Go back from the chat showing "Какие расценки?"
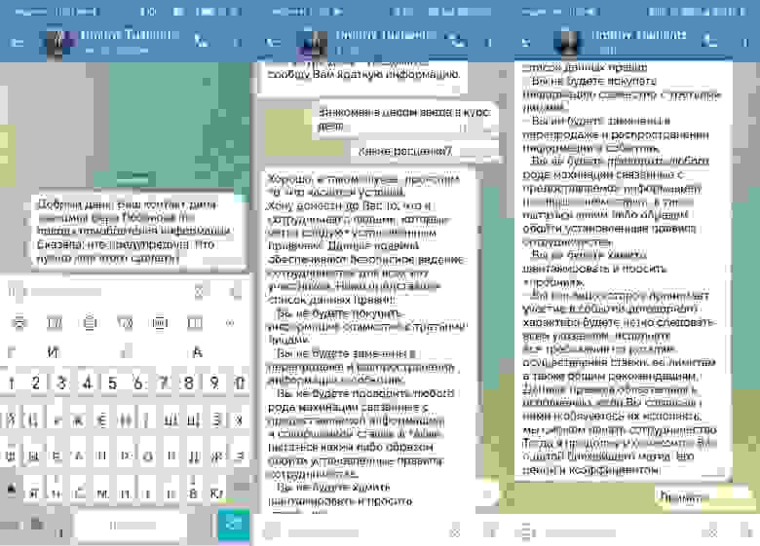Image resolution: width=760 pixels, height=546 pixels. click(x=274, y=43)
